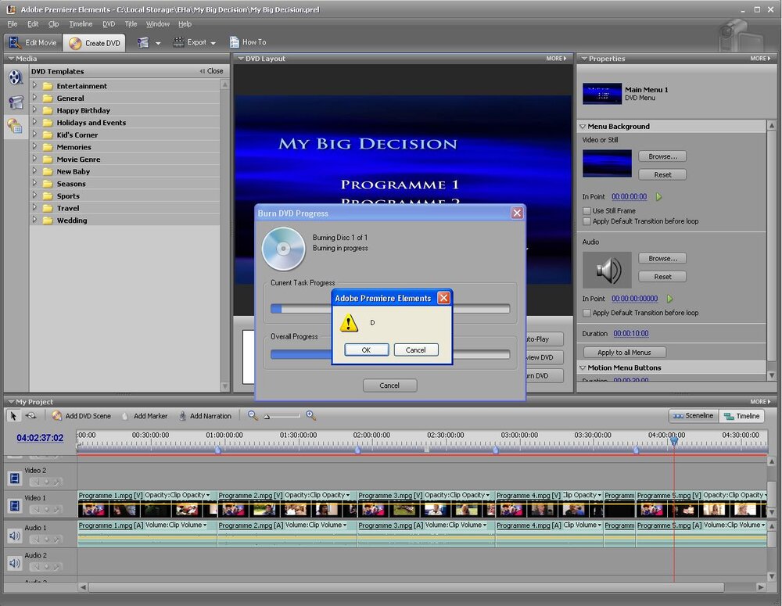
Task: Open the media film reel panel icon
Action: coord(16,77)
